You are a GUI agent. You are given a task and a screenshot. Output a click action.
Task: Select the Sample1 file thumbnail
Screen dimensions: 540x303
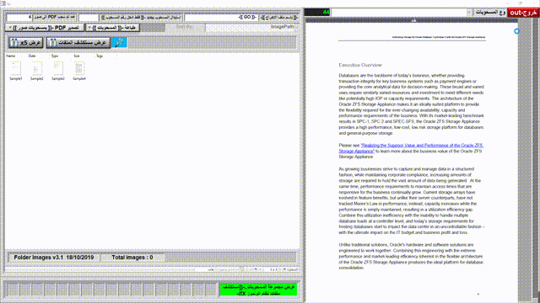click(15, 71)
